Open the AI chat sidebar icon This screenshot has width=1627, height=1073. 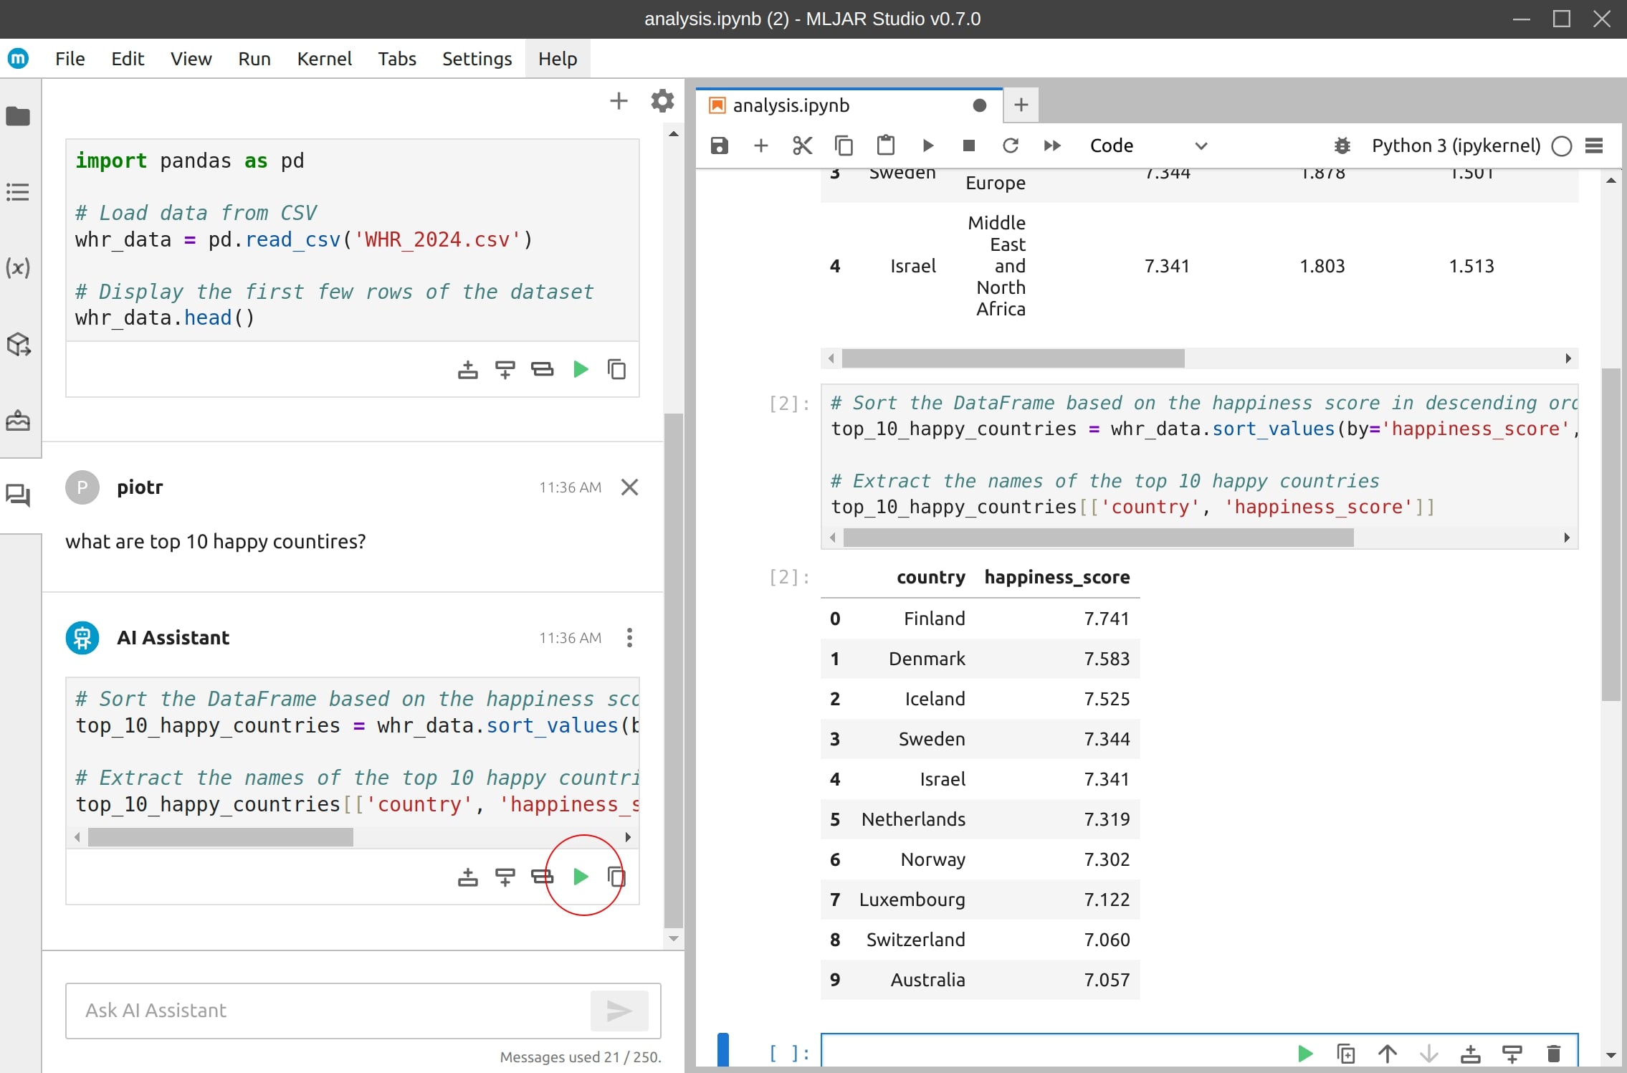(x=18, y=495)
